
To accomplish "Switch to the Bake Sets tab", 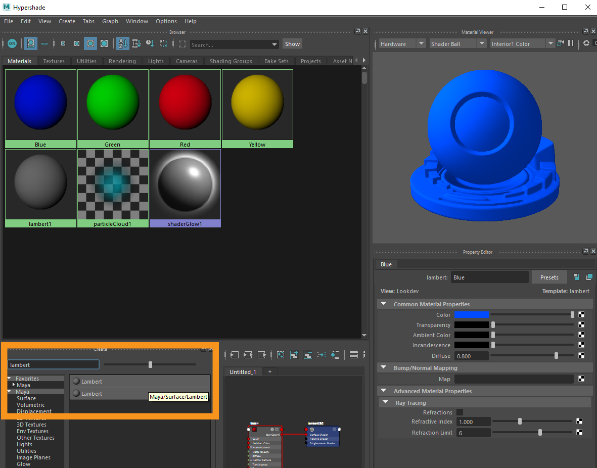I will point(277,61).
